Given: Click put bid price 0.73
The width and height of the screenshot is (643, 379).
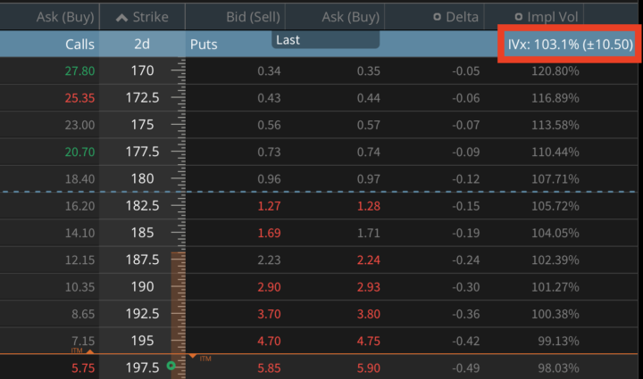Looking at the screenshot, I should click(269, 152).
